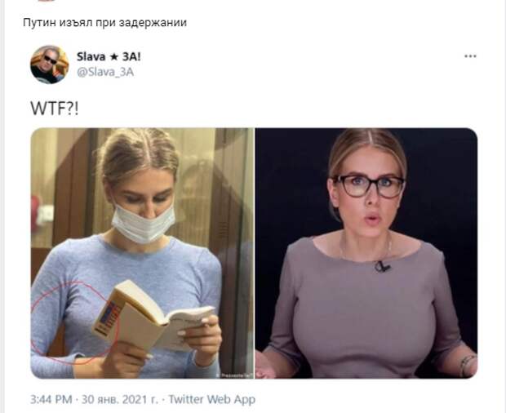This screenshot has width=506, height=413.
Task: Click the lapel microphone in right photo
Action: click(x=383, y=267)
